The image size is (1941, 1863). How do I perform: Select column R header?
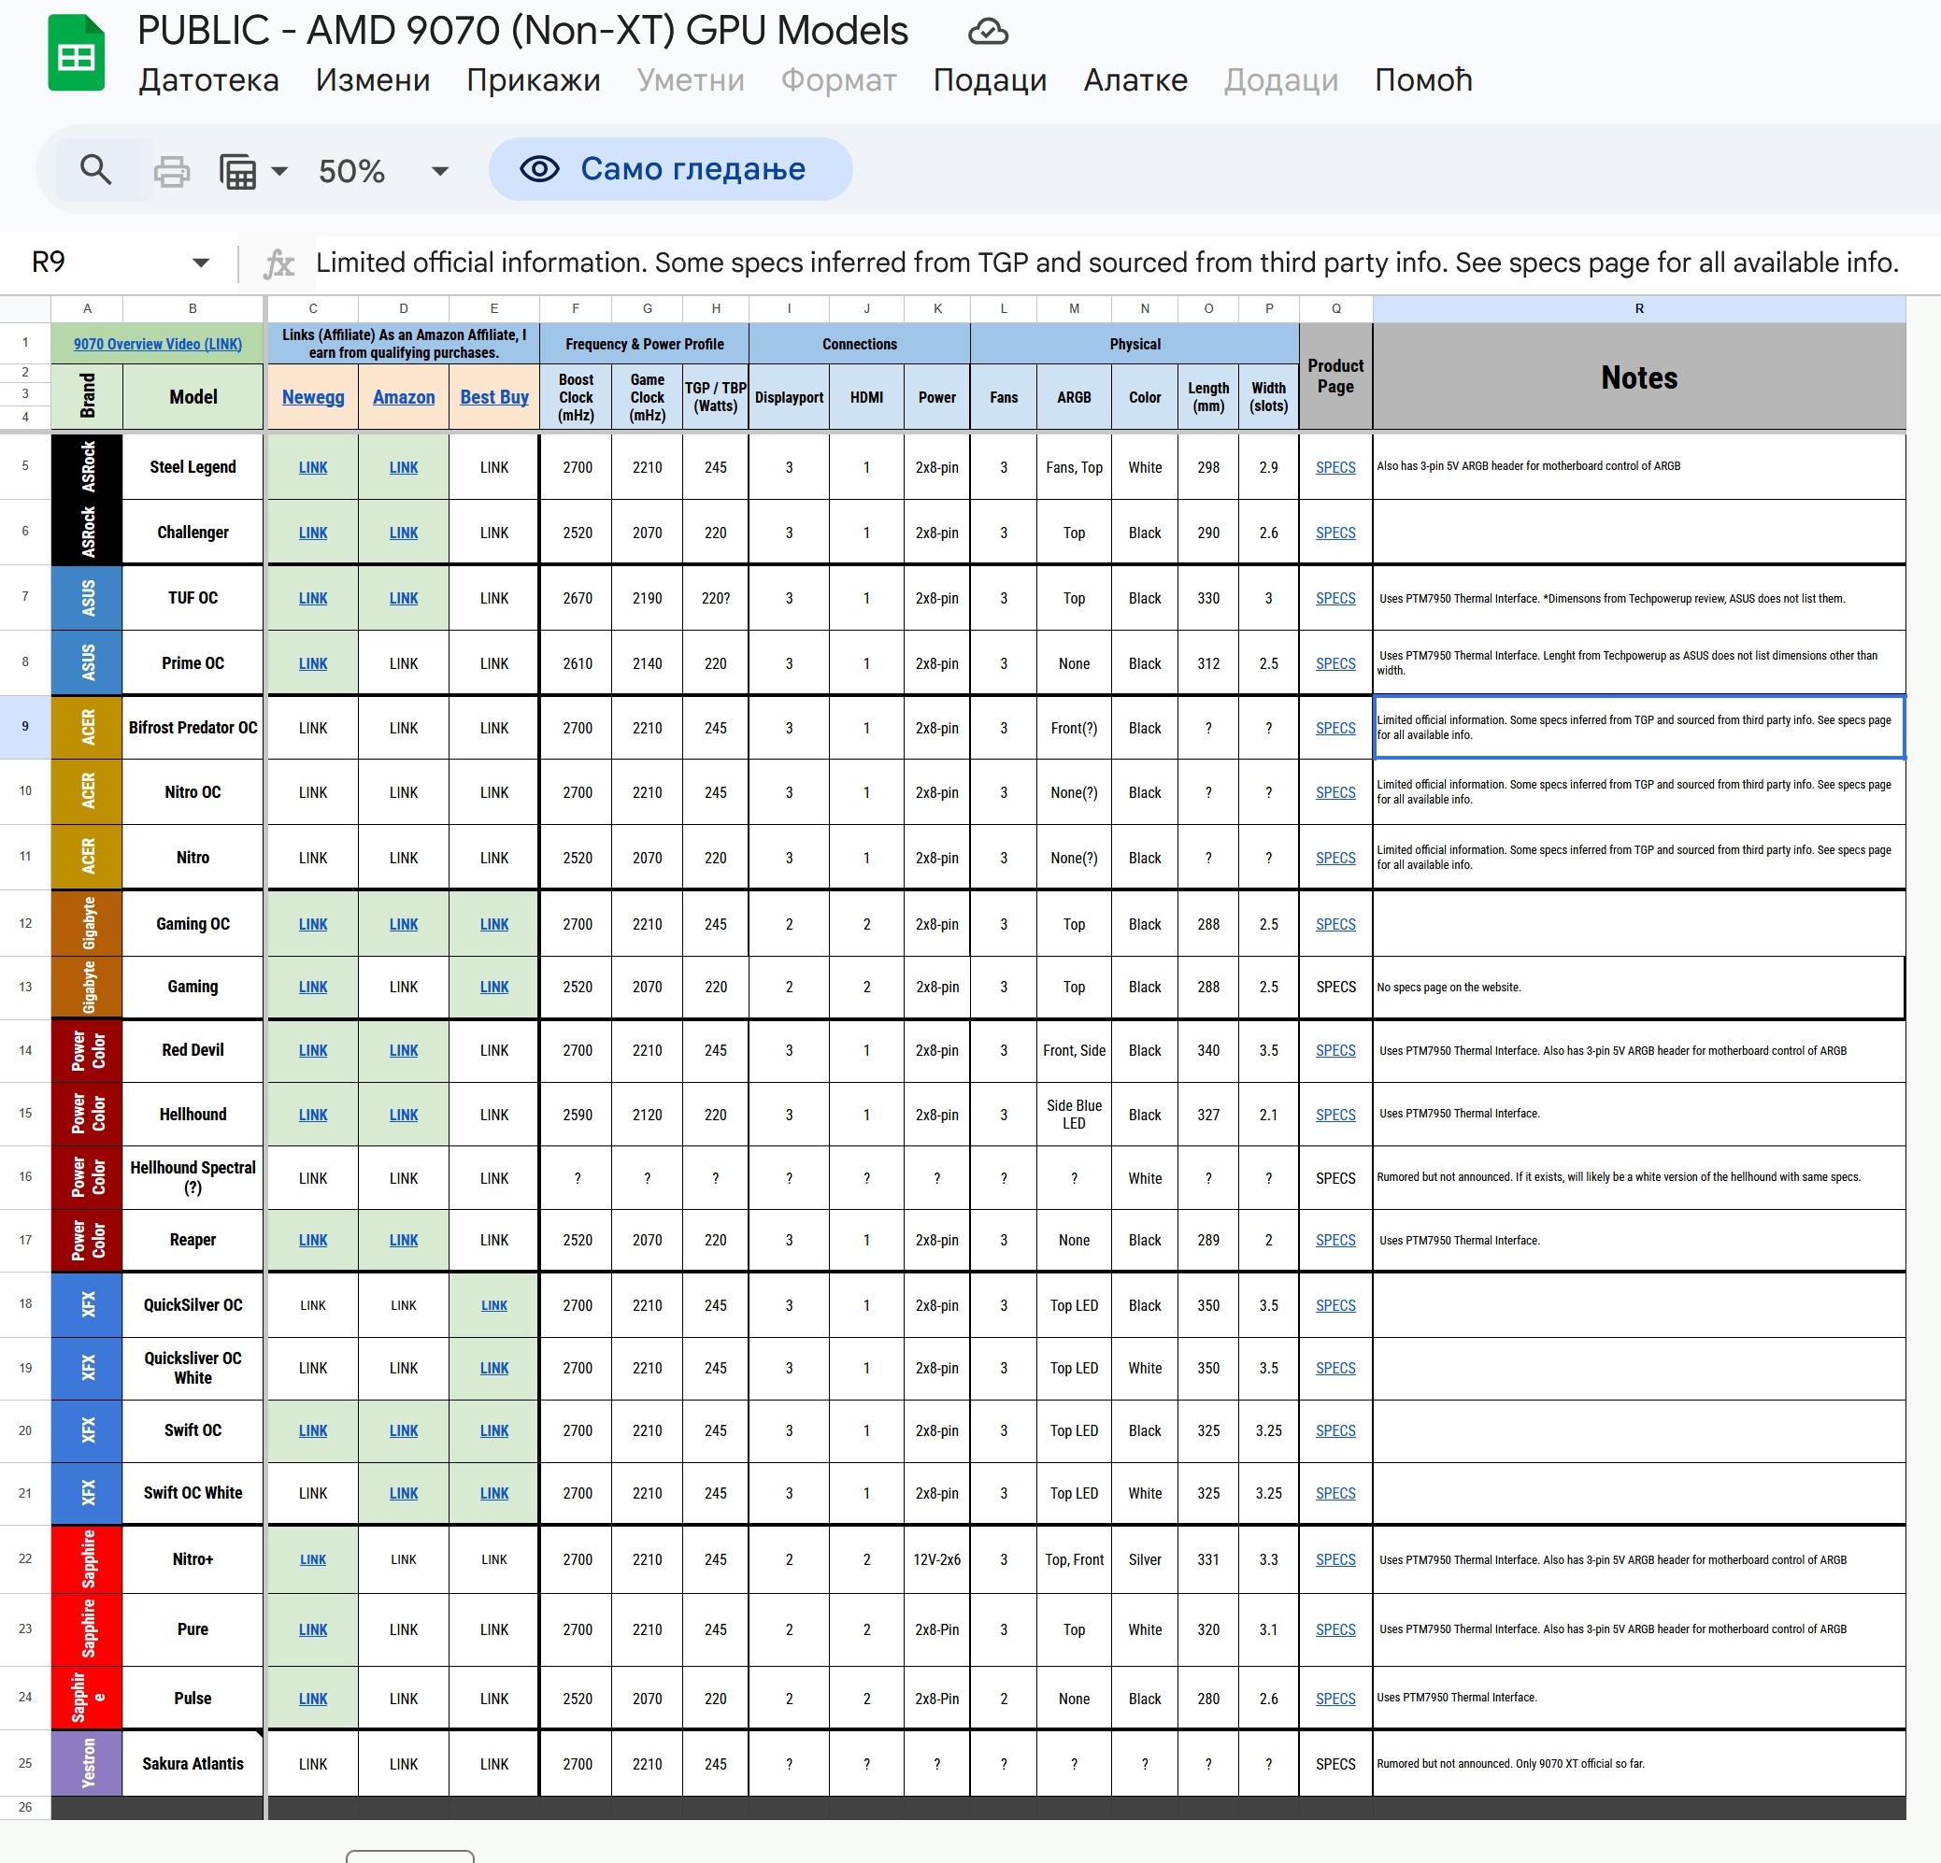click(1638, 309)
